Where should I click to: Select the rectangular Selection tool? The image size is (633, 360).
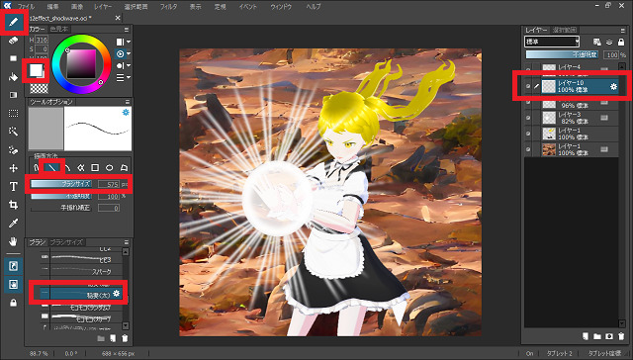coord(13,114)
